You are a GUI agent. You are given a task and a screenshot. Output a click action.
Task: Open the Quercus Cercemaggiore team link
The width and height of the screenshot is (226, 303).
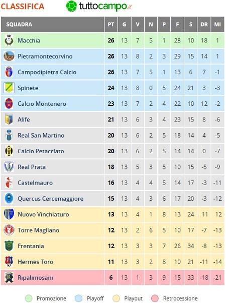[x=50, y=199]
